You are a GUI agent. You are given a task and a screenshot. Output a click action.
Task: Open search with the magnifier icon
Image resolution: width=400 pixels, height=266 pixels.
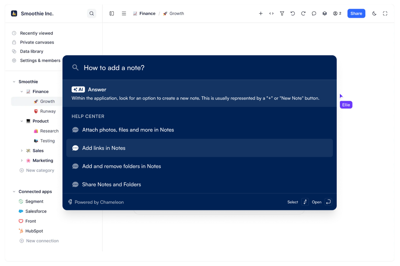[x=92, y=13]
